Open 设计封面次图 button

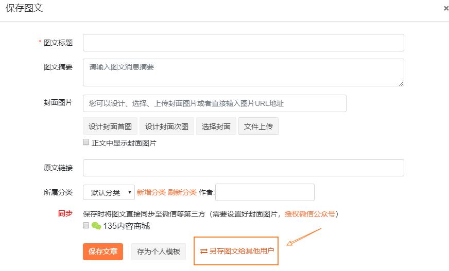click(x=167, y=126)
